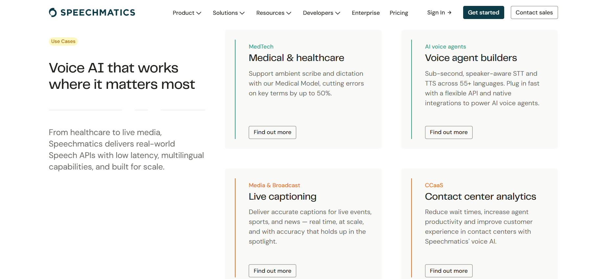Open the Solutions dropdown menu
This screenshot has width=608, height=279.
click(229, 13)
